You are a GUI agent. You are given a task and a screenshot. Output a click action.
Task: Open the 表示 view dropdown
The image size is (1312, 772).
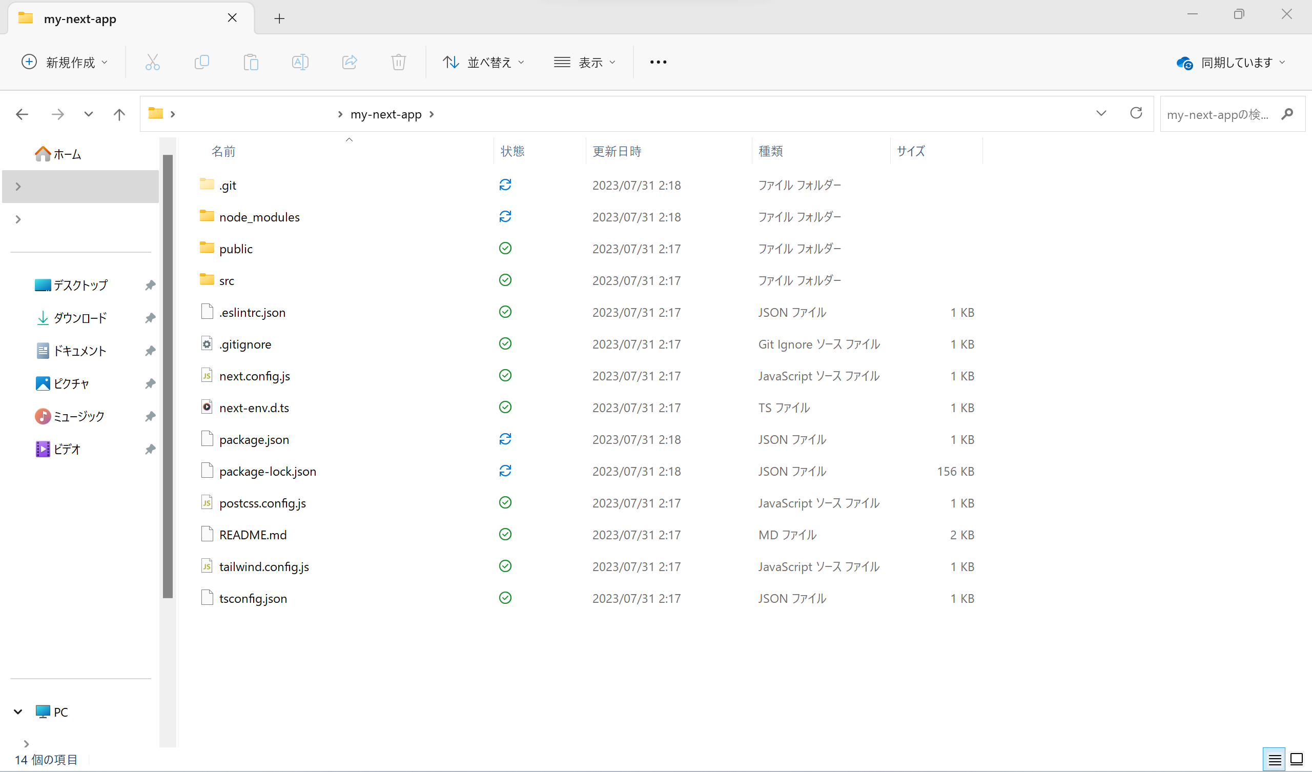coord(585,62)
